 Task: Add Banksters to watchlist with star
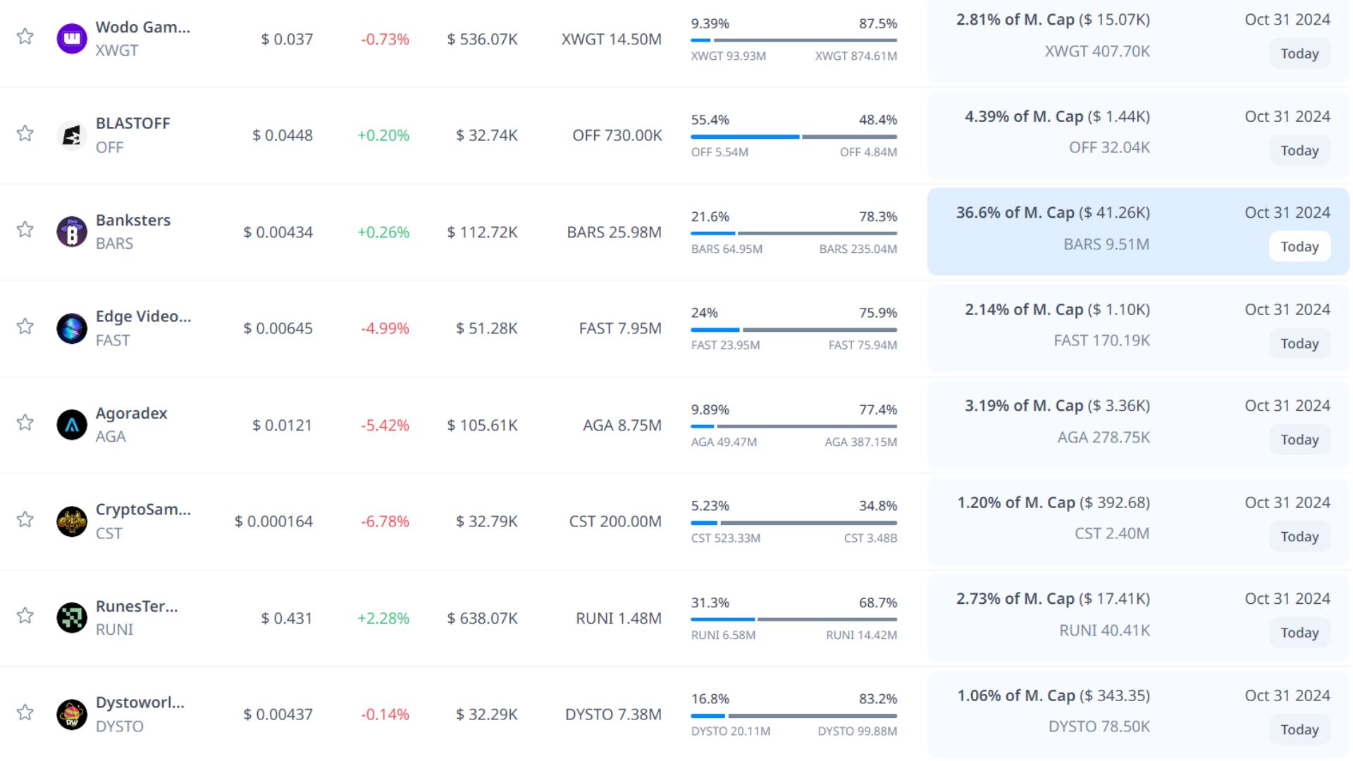(25, 230)
